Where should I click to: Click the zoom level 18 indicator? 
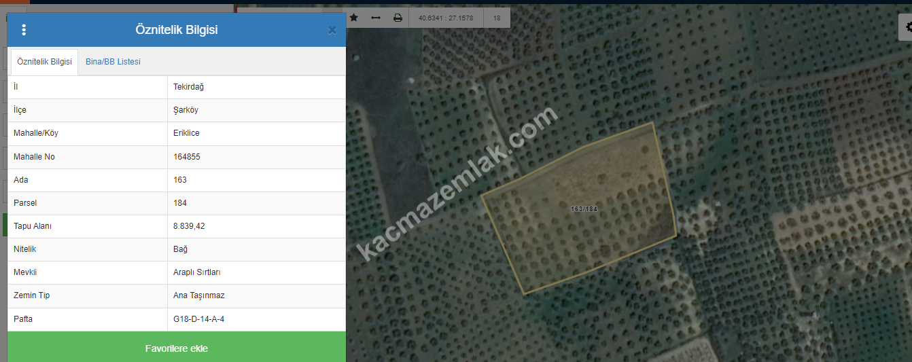pos(497,18)
